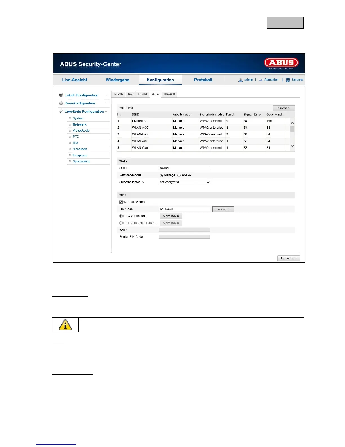The height and width of the screenshot is (447, 345).
Task: Select the Wi-Fi sub-tab
Action: click(155, 94)
